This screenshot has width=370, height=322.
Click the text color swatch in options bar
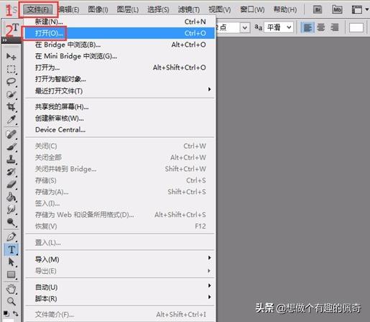pyautogui.click(x=356, y=27)
